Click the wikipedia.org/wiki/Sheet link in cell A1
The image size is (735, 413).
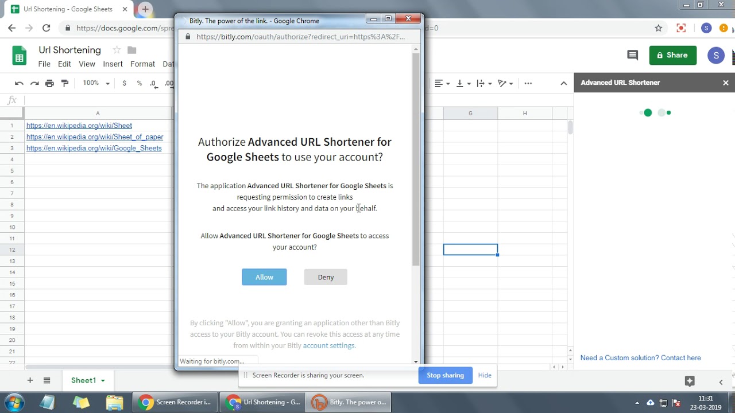[x=79, y=126]
